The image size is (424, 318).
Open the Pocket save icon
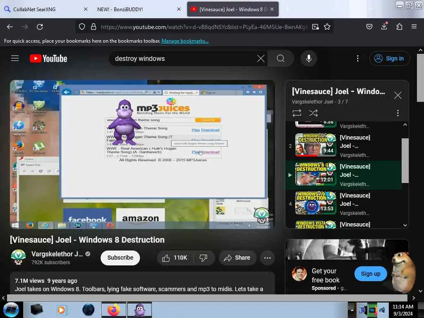369,26
